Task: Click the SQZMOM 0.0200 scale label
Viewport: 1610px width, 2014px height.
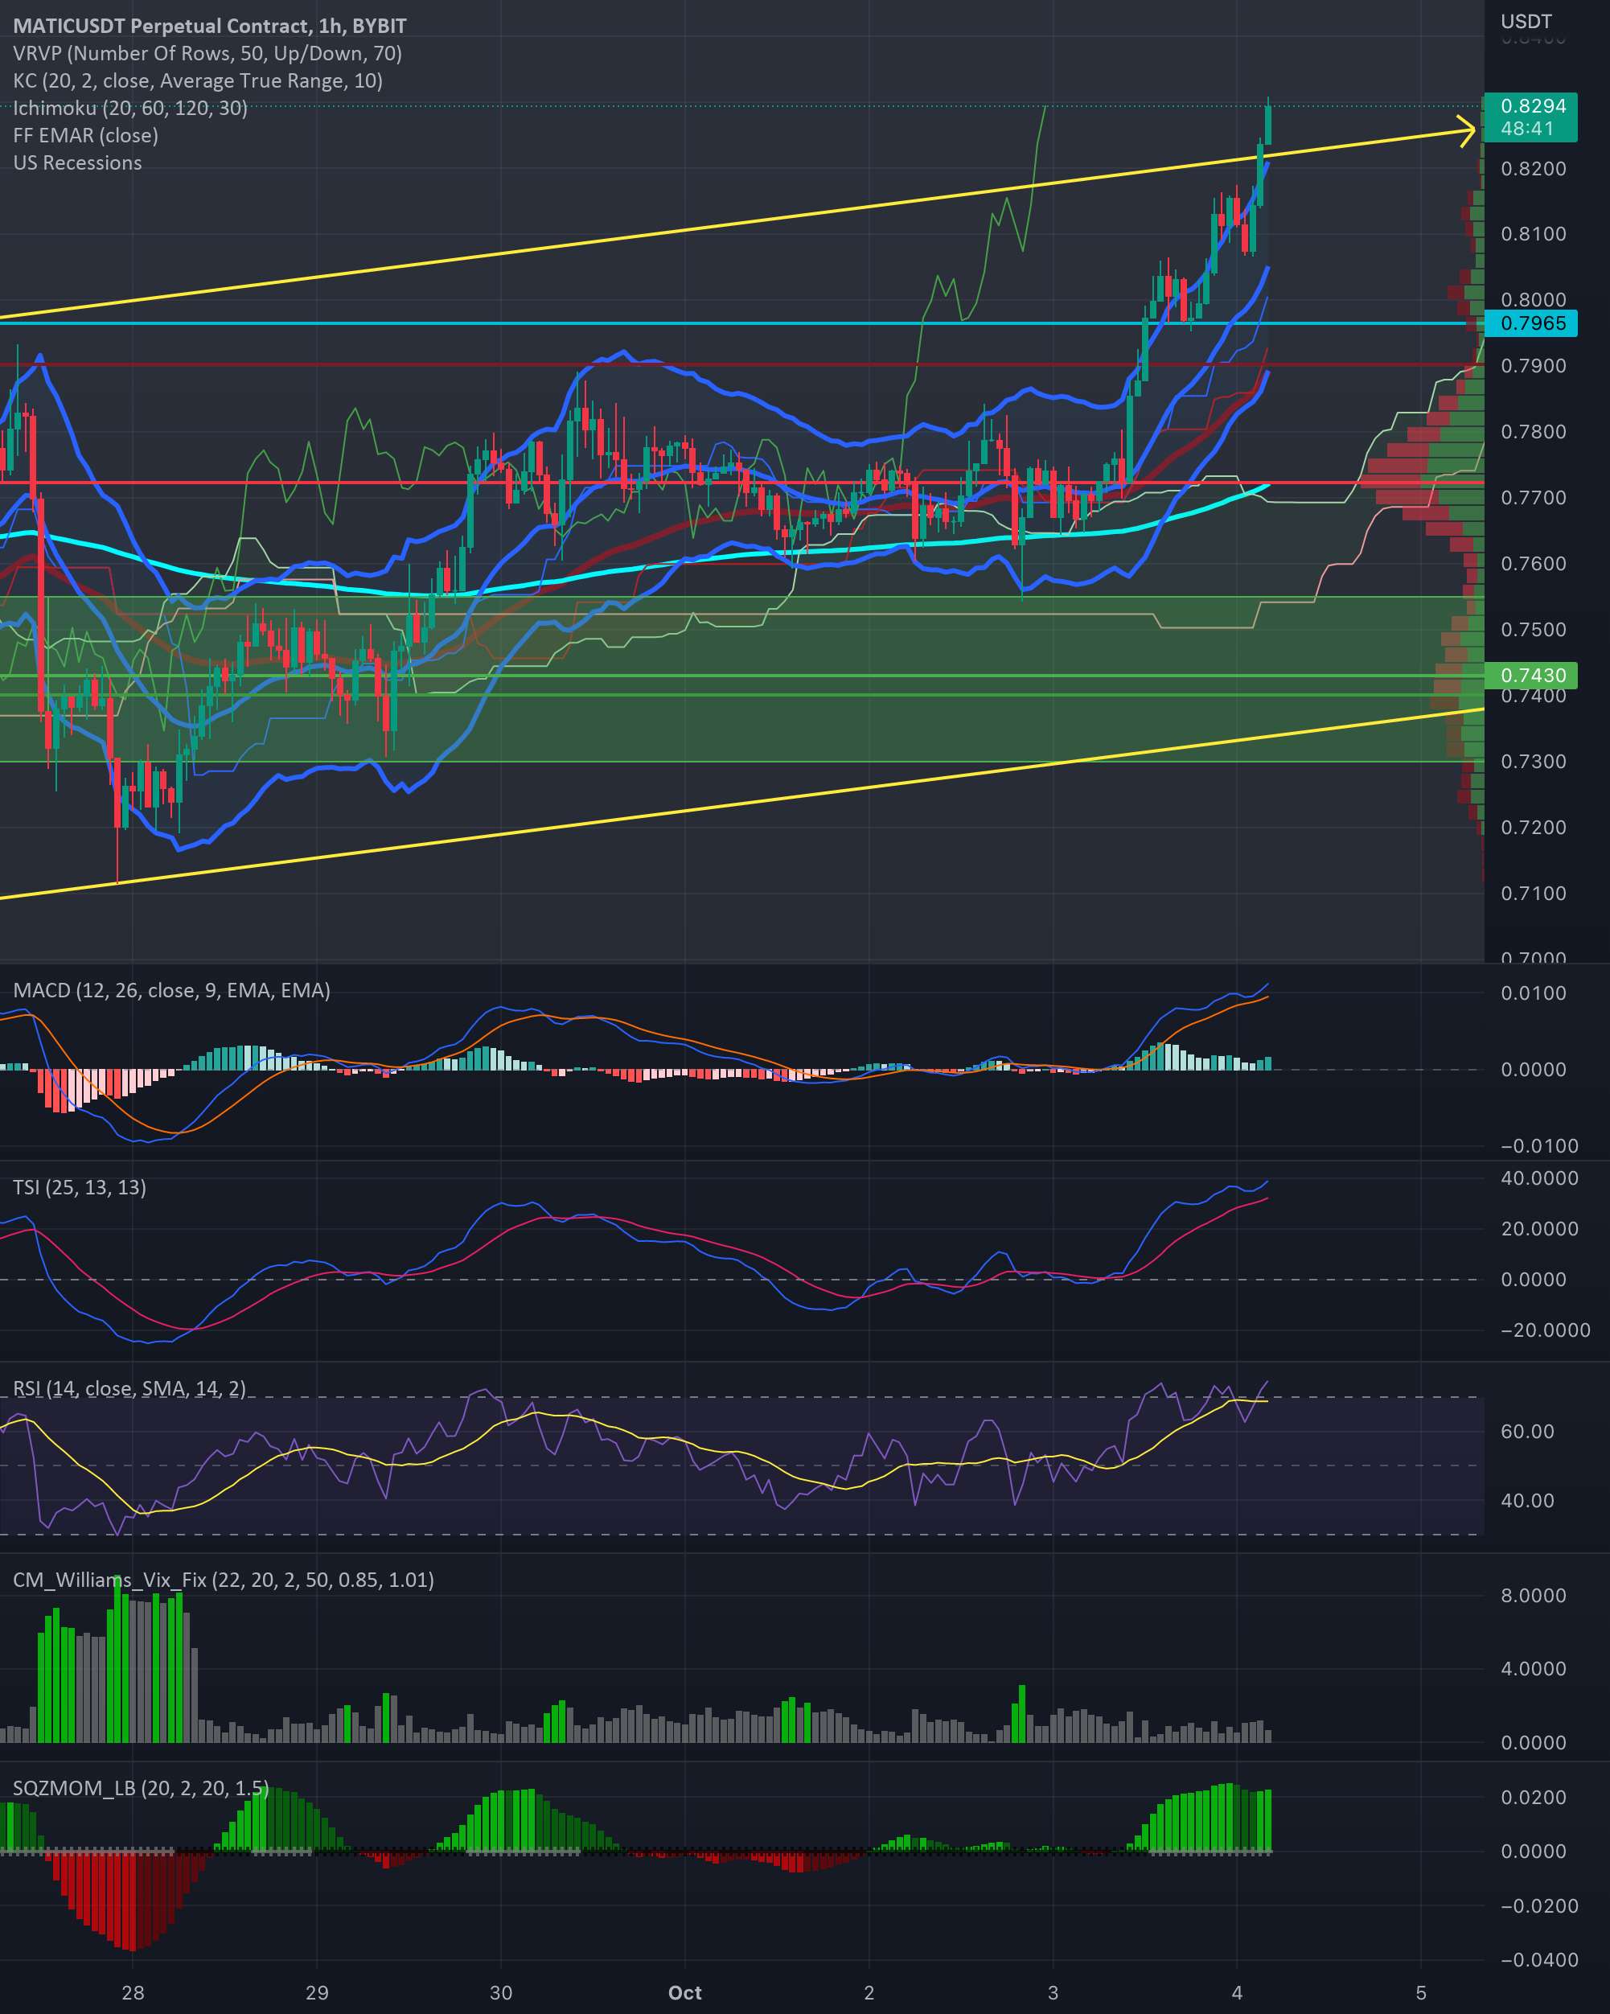Action: 1534,1798
